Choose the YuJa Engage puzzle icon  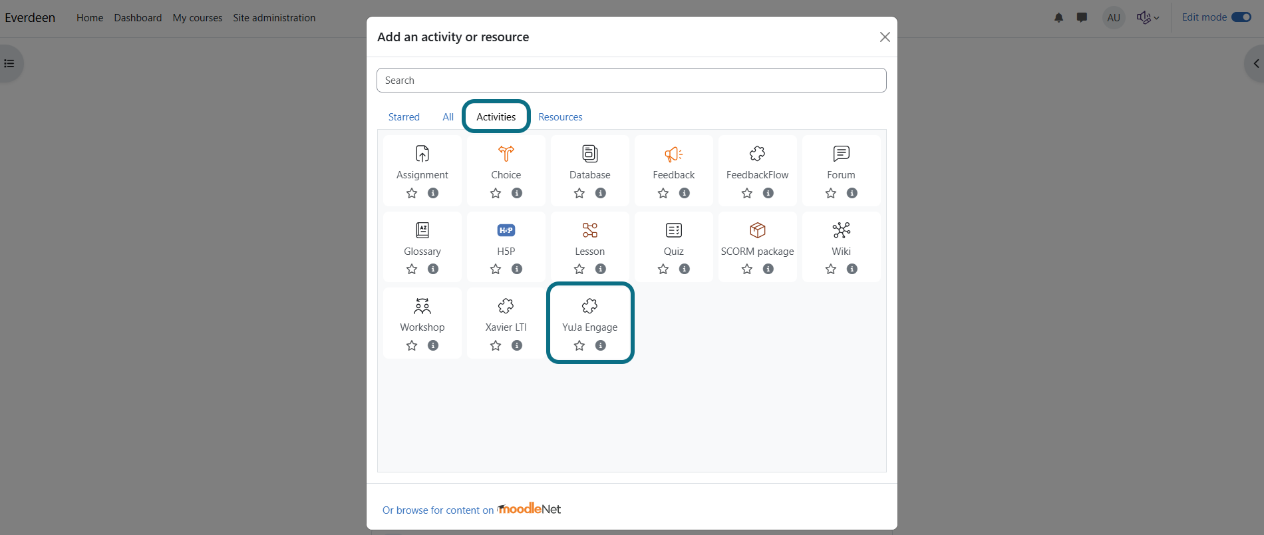point(590,306)
